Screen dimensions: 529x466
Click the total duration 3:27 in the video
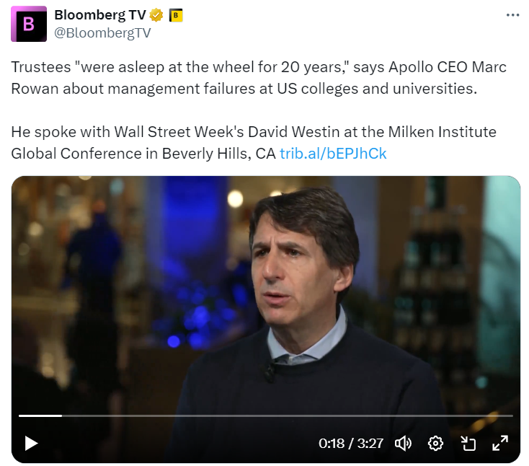click(370, 443)
